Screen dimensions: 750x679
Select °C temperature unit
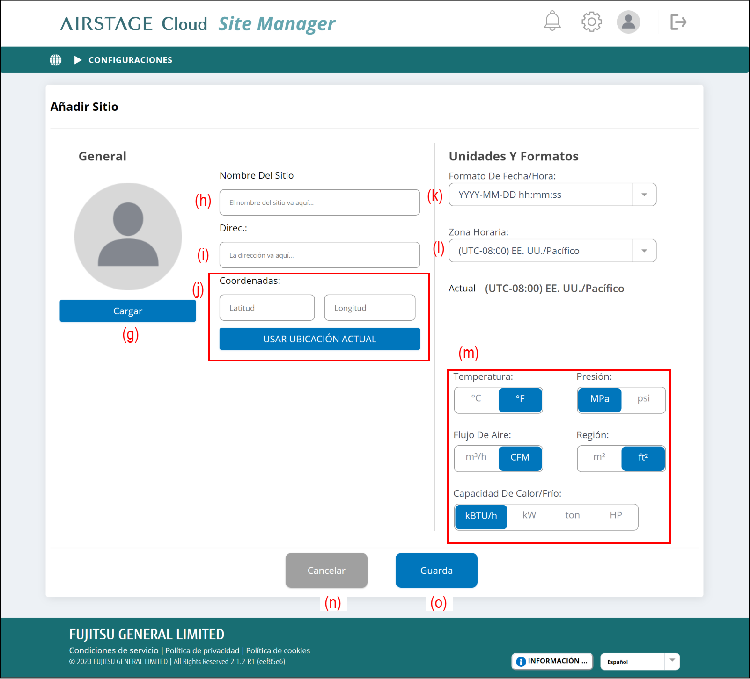(x=476, y=399)
